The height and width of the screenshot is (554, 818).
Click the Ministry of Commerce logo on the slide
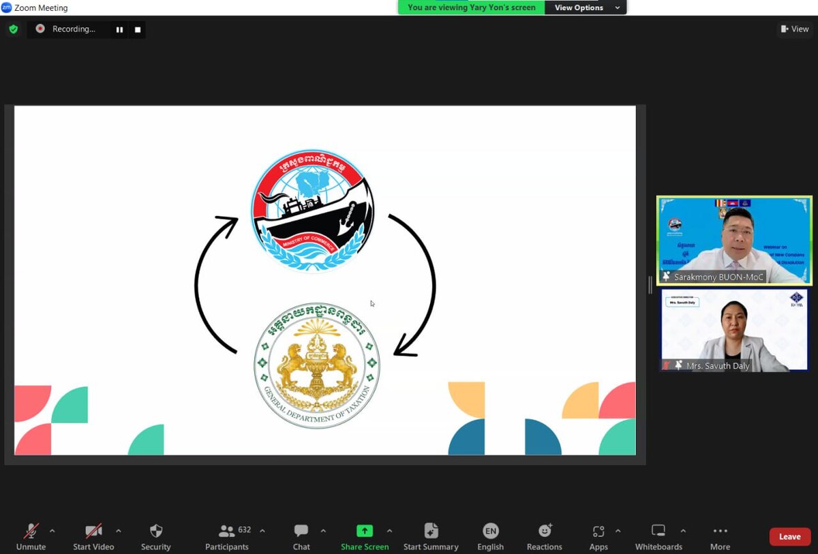click(x=312, y=210)
